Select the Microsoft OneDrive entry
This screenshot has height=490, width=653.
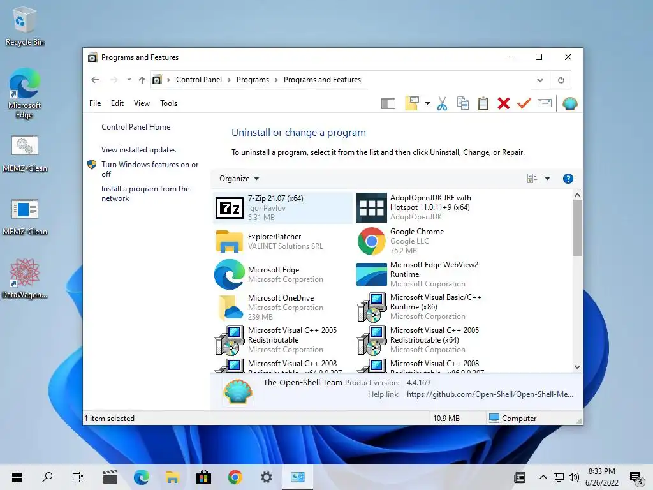tap(282, 308)
